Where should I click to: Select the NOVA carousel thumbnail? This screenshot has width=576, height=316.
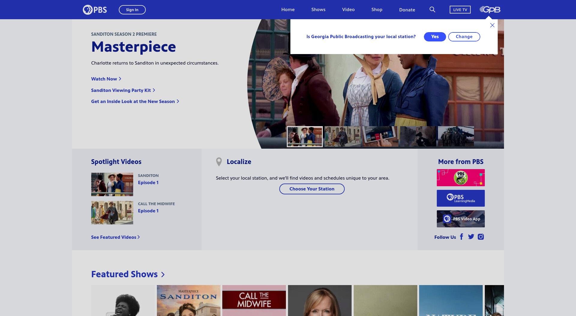pyautogui.click(x=380, y=137)
